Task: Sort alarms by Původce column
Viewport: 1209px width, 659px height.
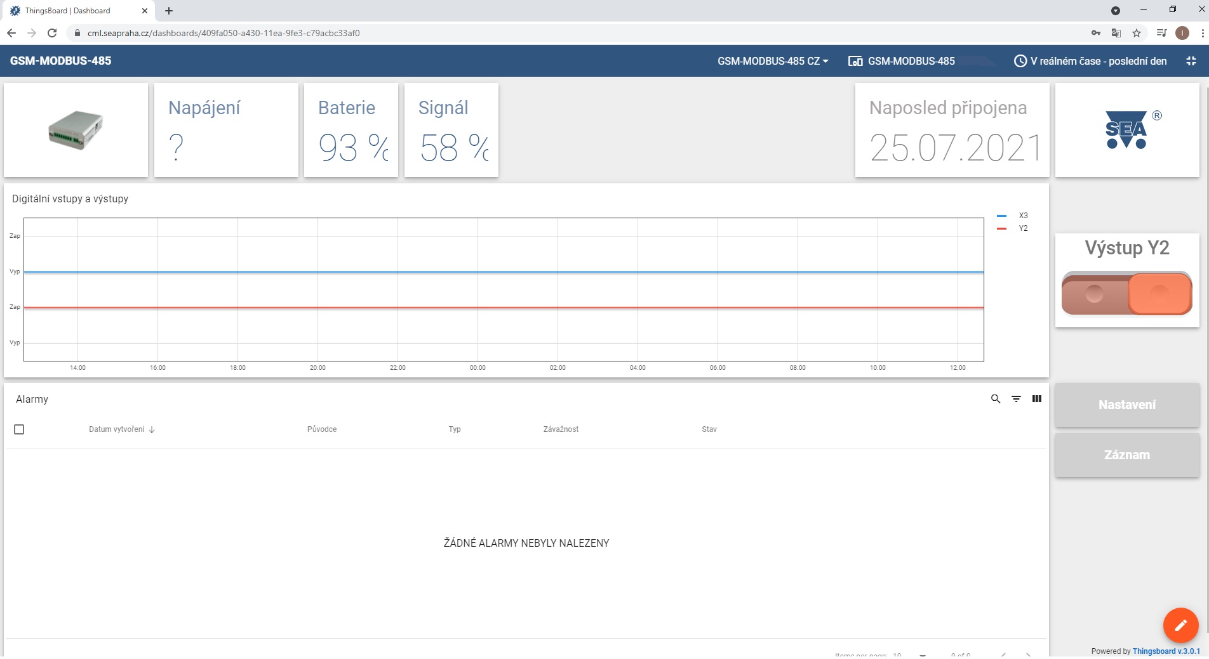Action: coord(322,429)
